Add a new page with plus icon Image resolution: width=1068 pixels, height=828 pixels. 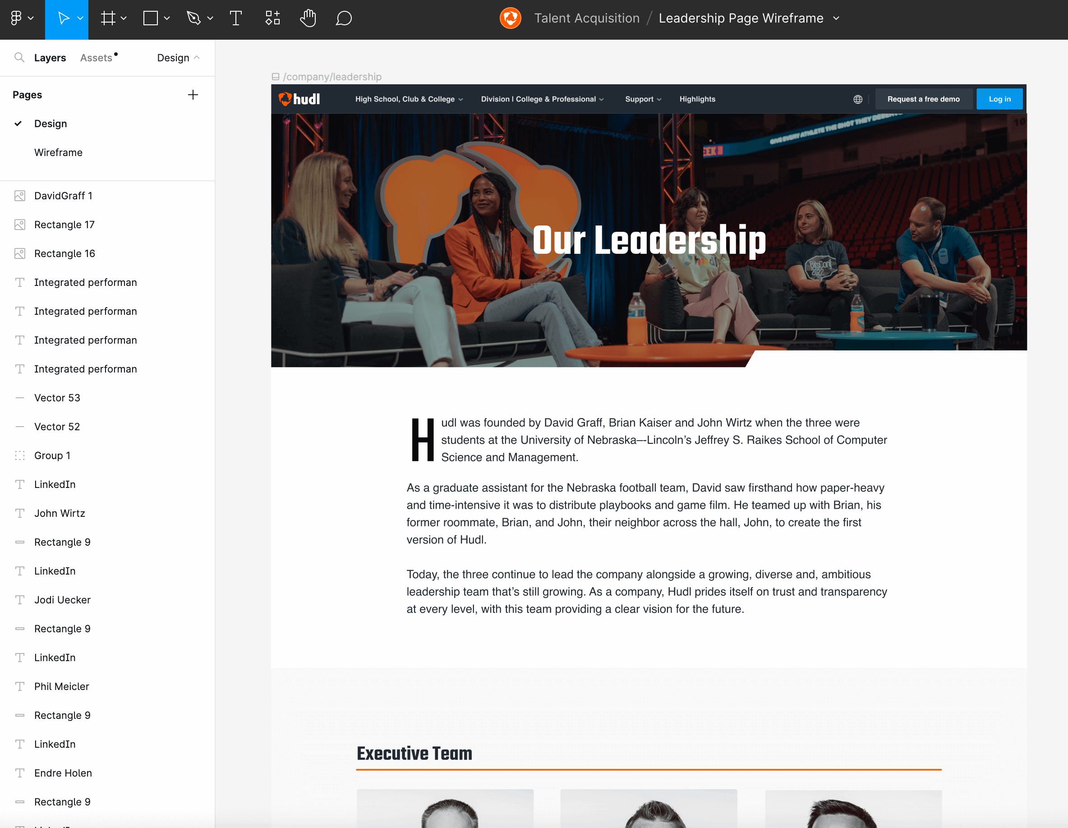193,95
